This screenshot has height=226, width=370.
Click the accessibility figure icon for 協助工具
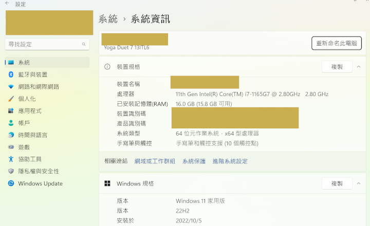[11, 159]
